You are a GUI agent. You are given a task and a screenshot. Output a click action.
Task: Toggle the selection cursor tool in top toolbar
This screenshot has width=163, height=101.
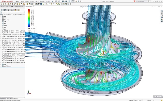[73, 1]
